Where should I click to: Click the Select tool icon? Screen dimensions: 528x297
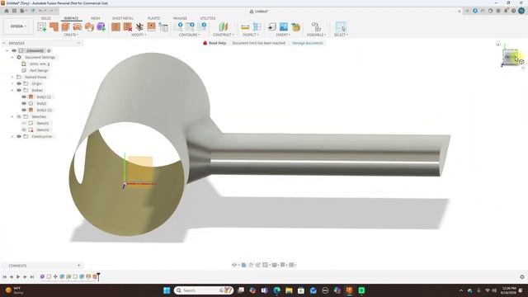pos(341,27)
